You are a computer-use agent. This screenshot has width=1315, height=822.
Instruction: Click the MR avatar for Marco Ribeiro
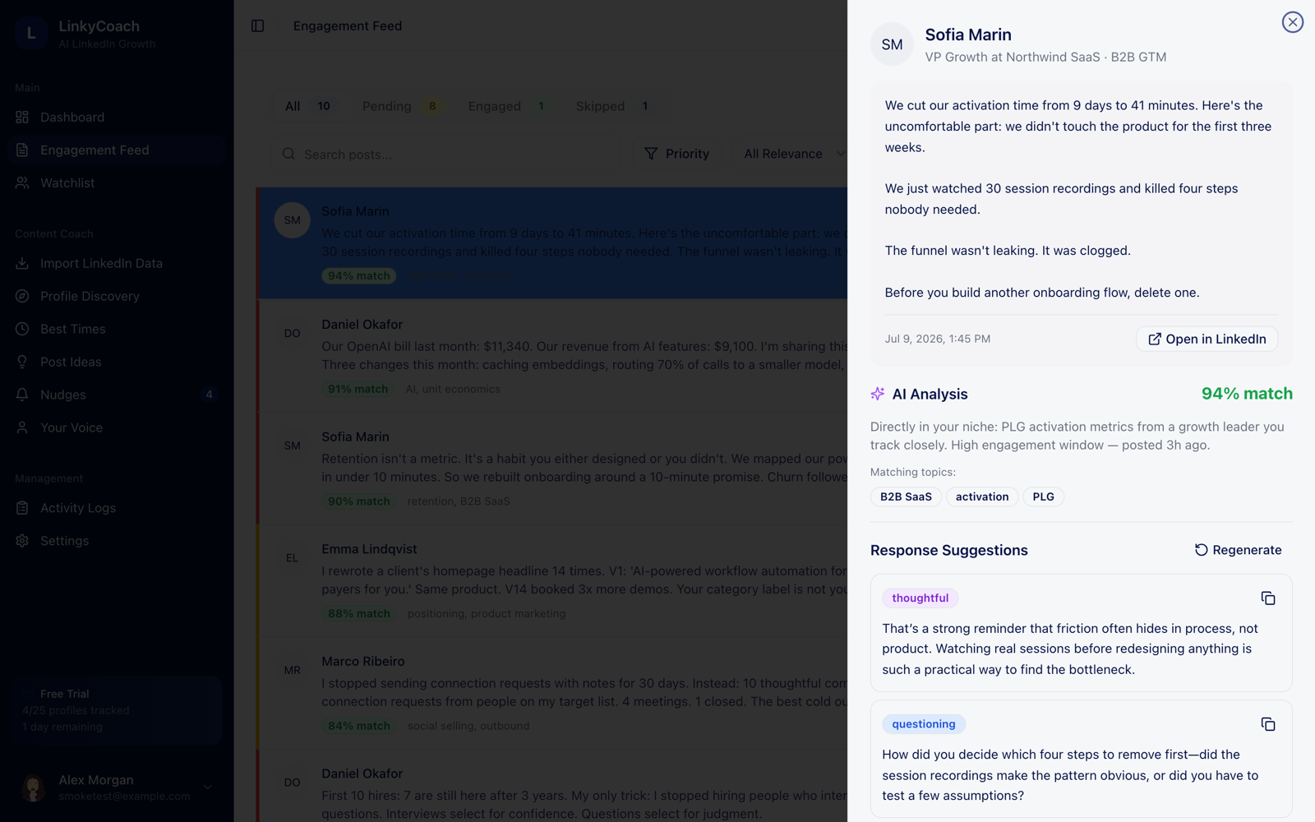pos(292,671)
